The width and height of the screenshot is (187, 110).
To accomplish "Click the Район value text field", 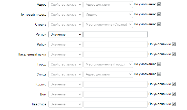I will click(115, 44).
